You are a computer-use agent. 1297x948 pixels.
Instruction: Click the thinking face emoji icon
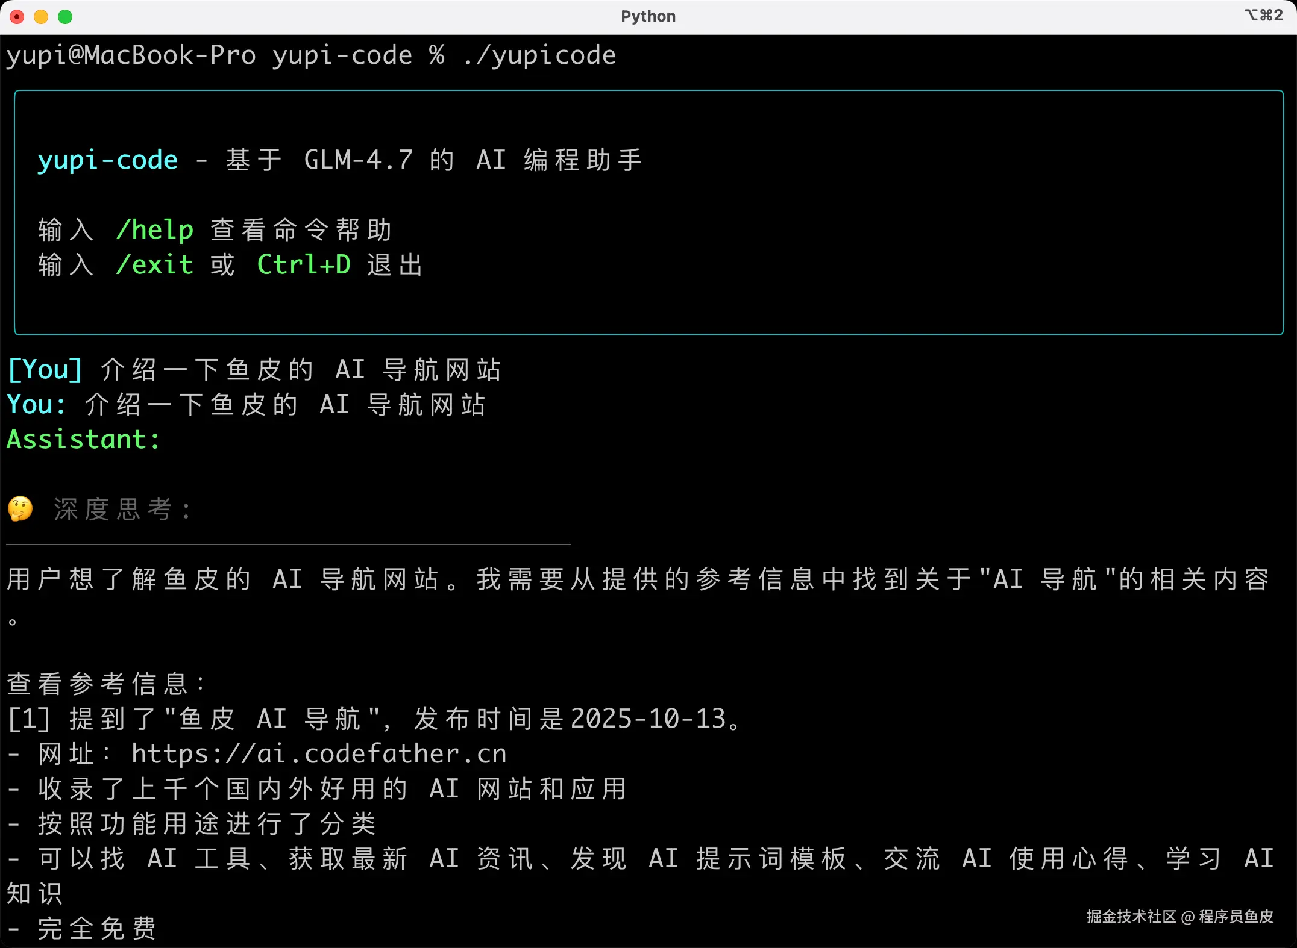coord(20,509)
